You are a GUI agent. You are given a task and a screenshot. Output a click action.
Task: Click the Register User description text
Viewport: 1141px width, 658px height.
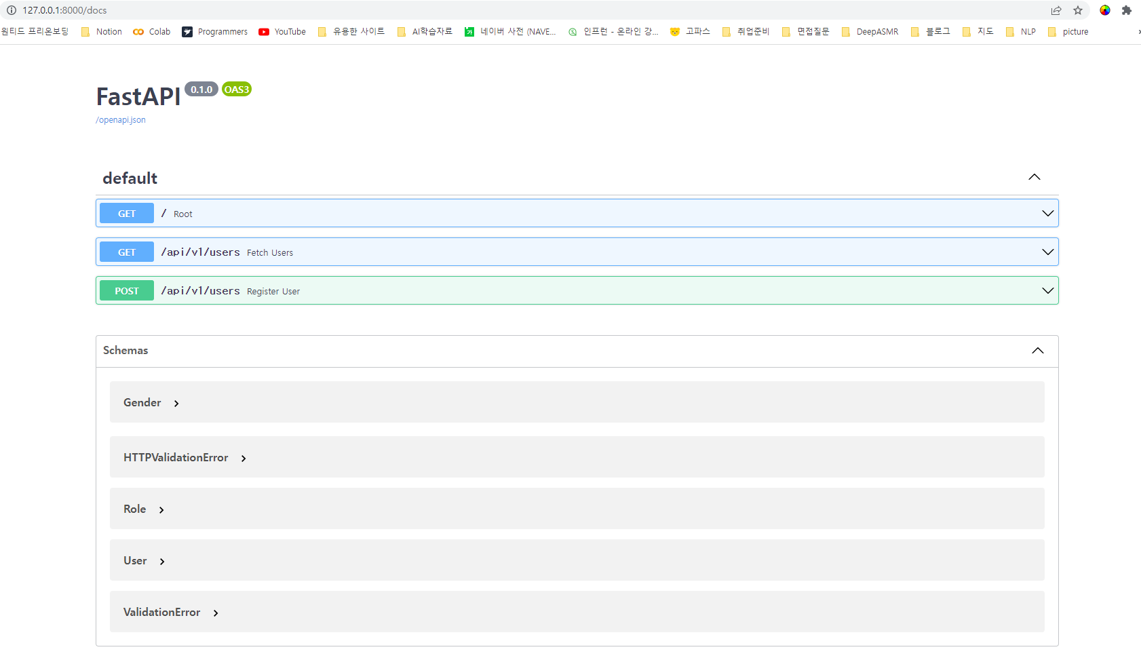(273, 291)
